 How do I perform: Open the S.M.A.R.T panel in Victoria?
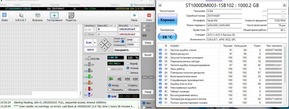click(x=21, y=17)
